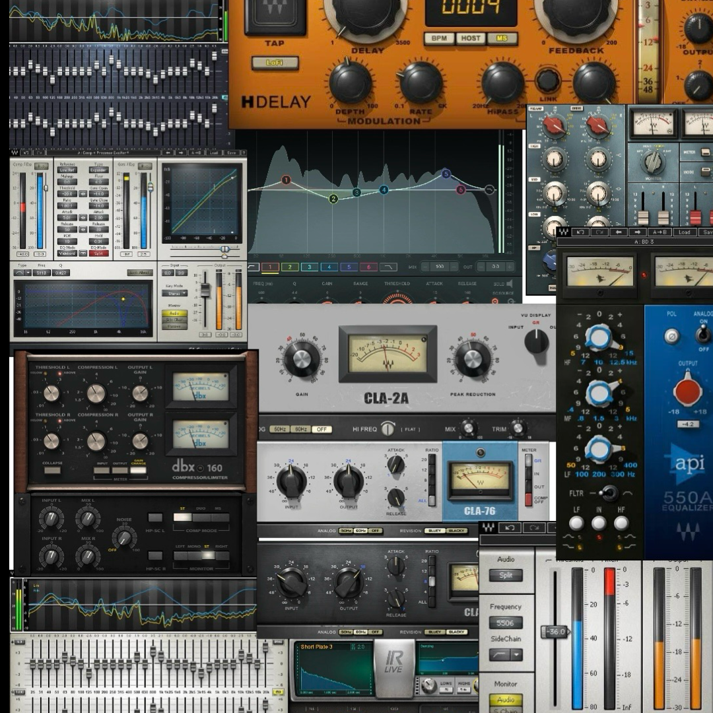Image resolution: width=713 pixels, height=713 pixels.
Task: Switch to band 2 tab in dynamic EQ
Action: pos(290,267)
